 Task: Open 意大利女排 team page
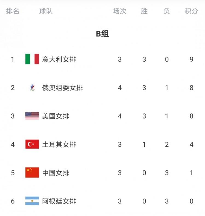coord(59,59)
